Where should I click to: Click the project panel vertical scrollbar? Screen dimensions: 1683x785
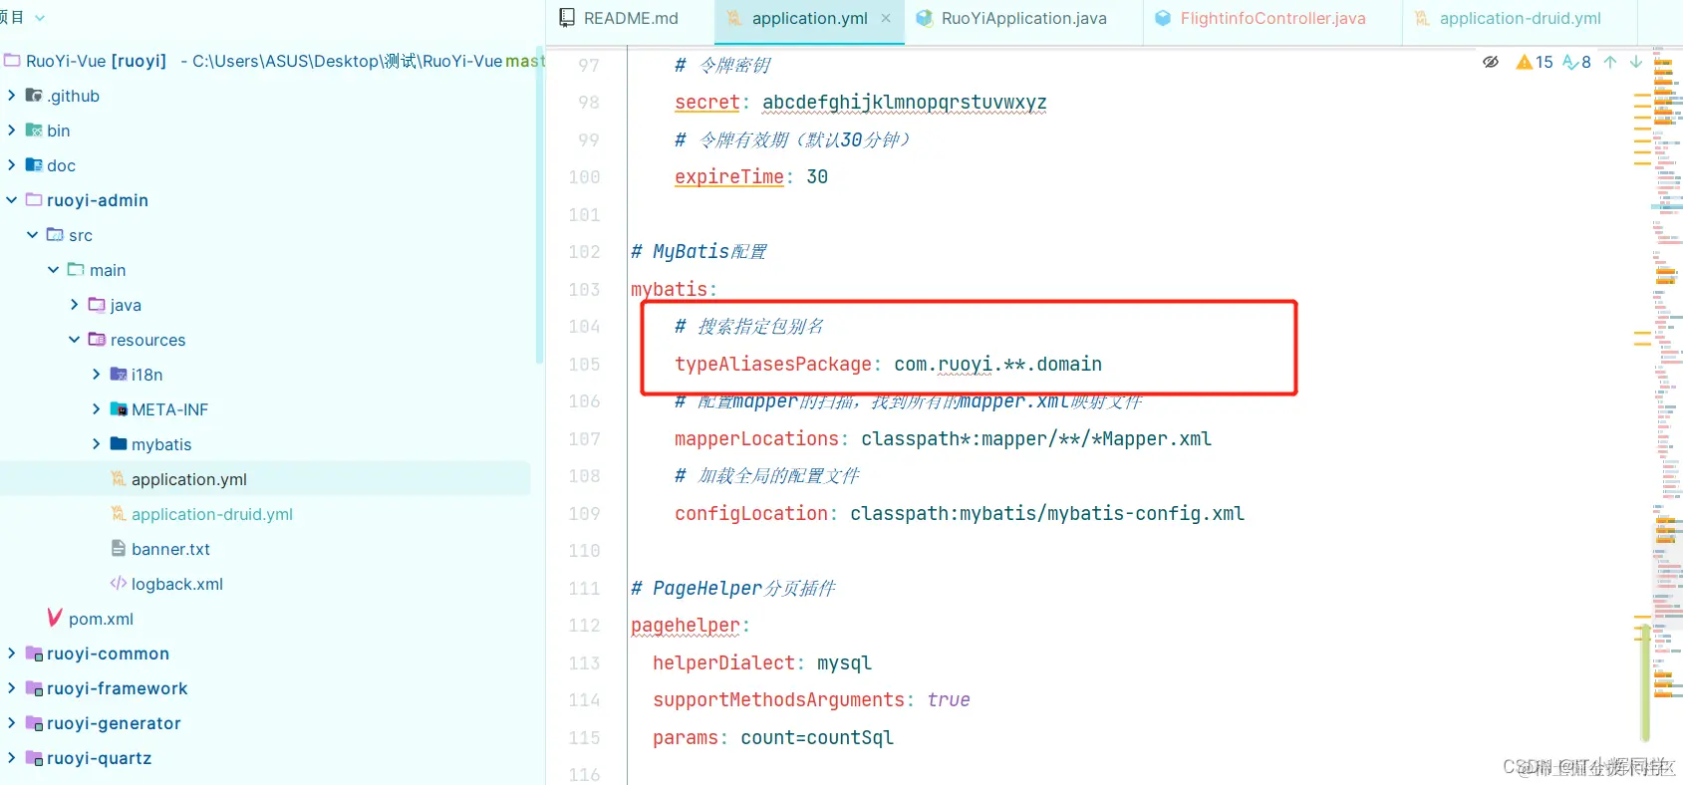coord(540,205)
